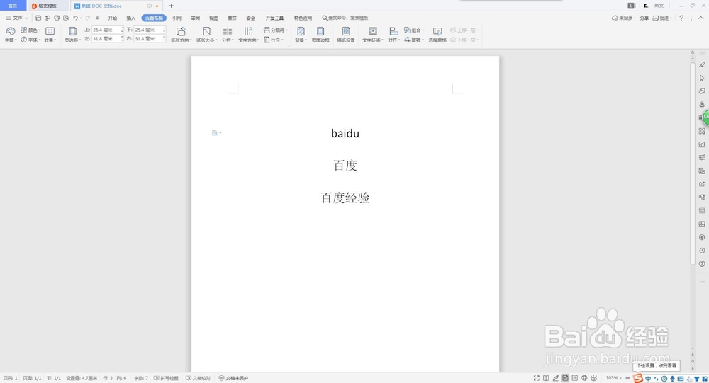Click the help question mark icon
709x383 pixels.
[681, 18]
